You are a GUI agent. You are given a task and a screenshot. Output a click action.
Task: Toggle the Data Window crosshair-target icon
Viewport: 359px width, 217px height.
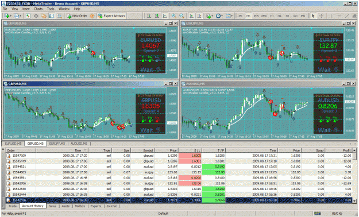36,16
